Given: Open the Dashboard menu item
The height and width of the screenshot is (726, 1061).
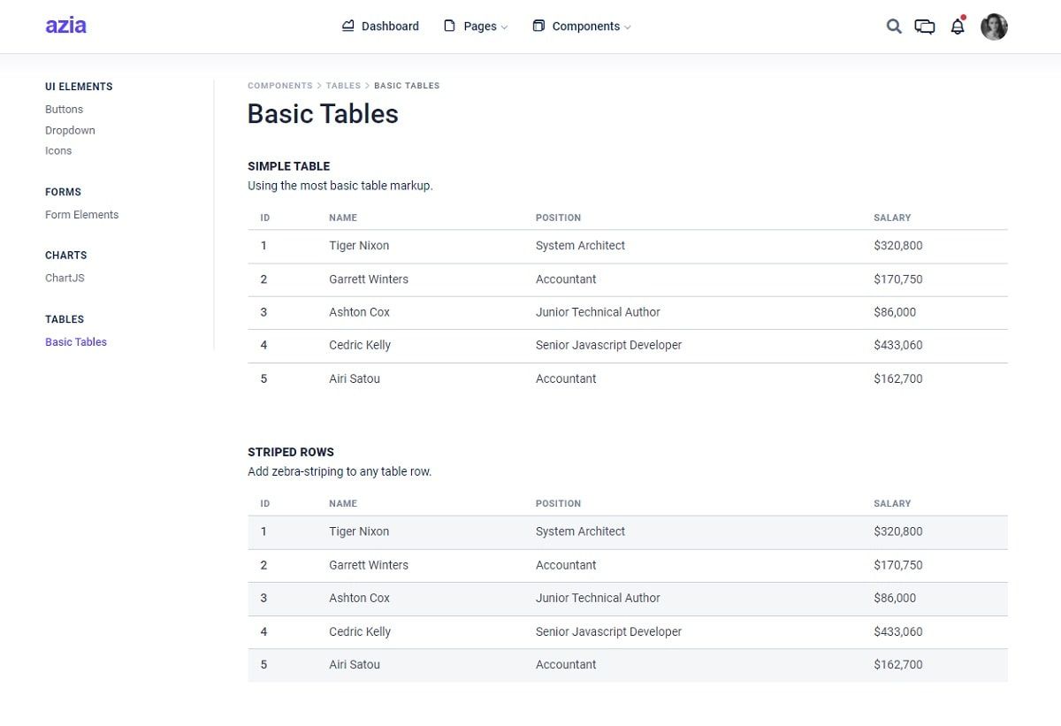Looking at the screenshot, I should point(390,26).
